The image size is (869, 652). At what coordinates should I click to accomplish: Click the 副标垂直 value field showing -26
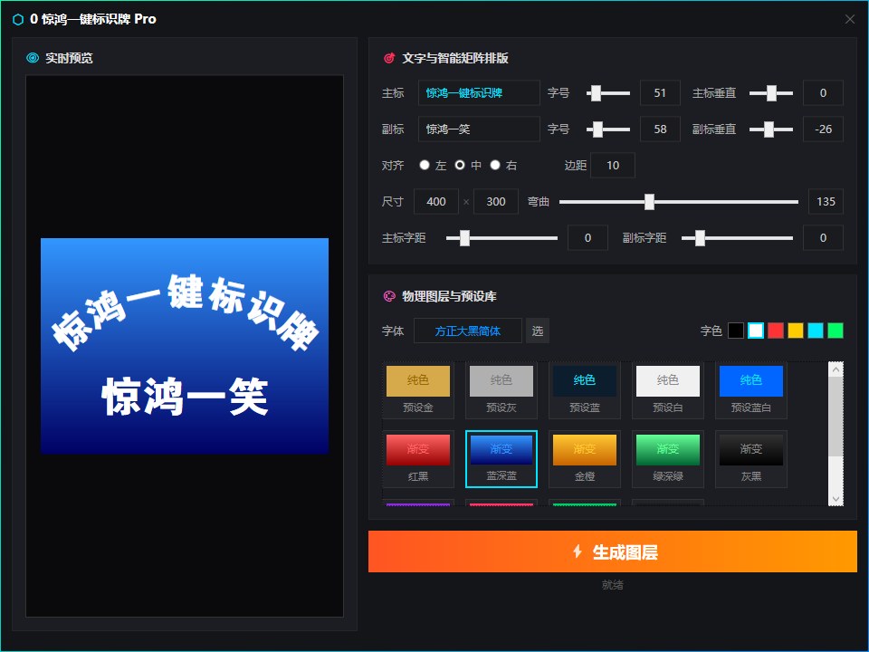point(823,129)
